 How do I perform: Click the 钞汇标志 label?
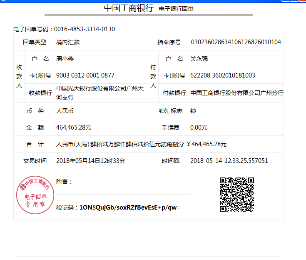(171, 111)
